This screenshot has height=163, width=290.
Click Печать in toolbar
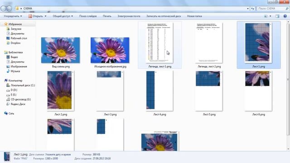point(107,16)
